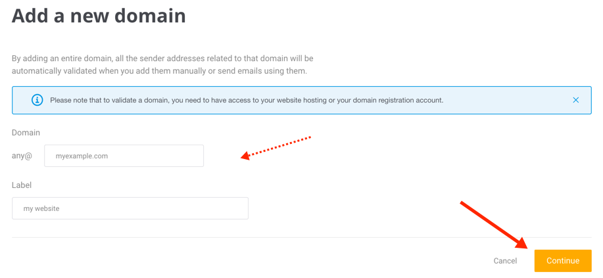Continue to the next step
Image resolution: width=603 pixels, height=278 pixels.
click(563, 261)
